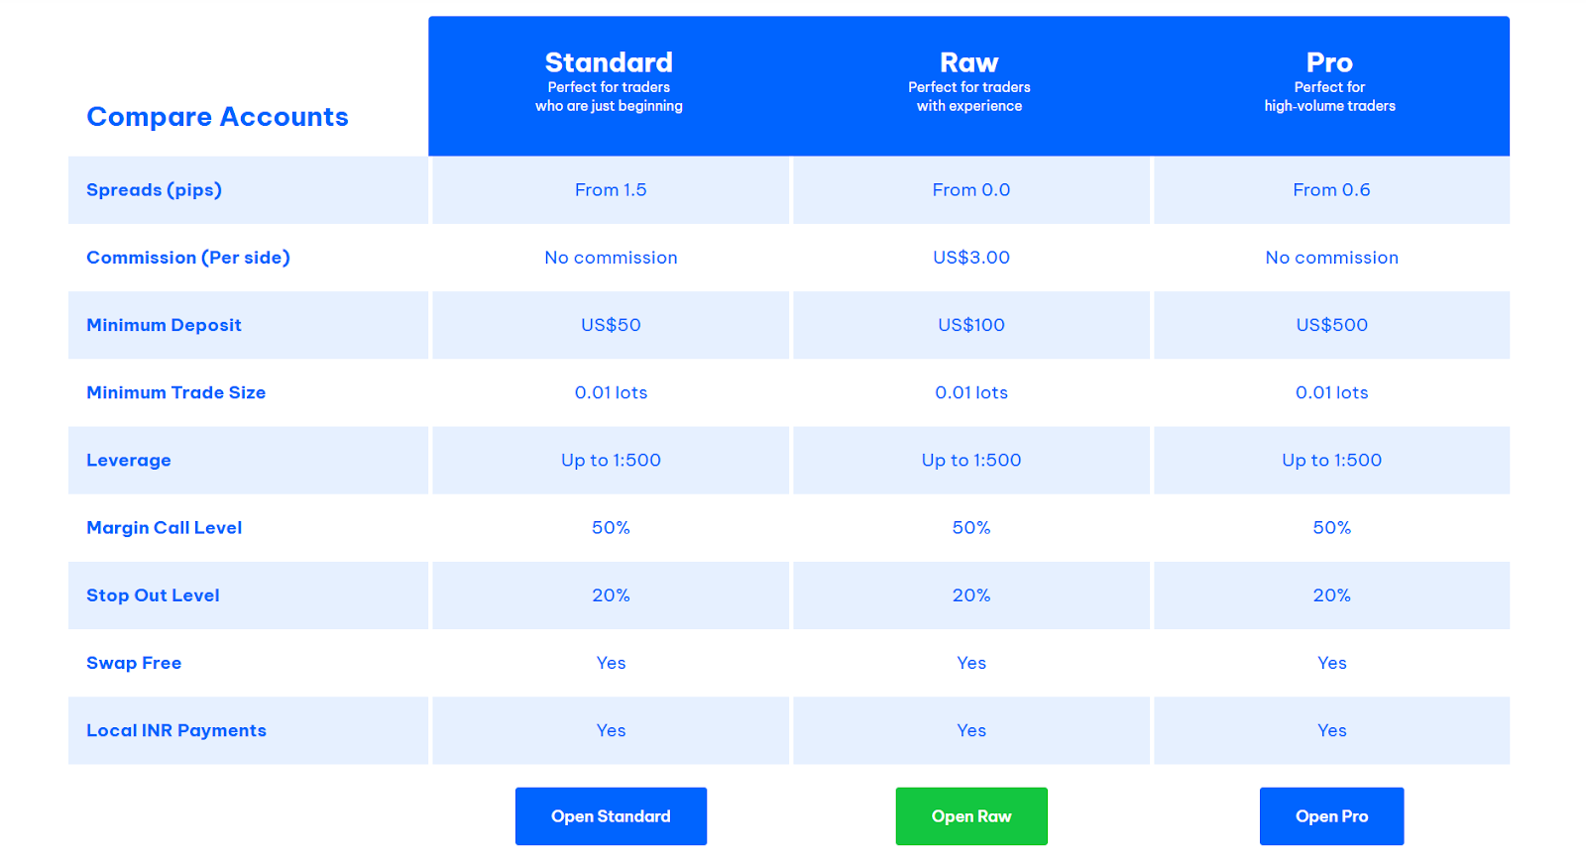Click the Margin Call Level row label
Viewport: 1586px width, 859px height.
164,528
